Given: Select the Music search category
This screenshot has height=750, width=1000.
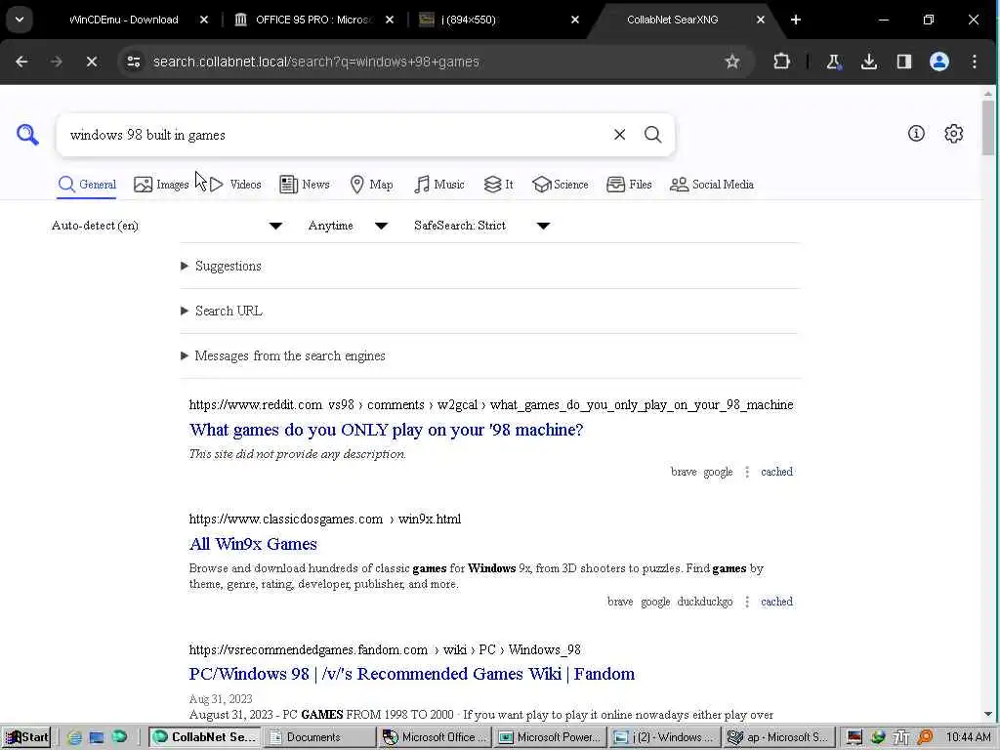Looking at the screenshot, I should click(438, 185).
